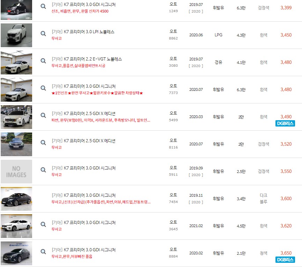Image resolution: width=302 pixels, height=267 pixels.
Task: Click magnifier icon for listing numbered 8884
Action: (43, 252)
